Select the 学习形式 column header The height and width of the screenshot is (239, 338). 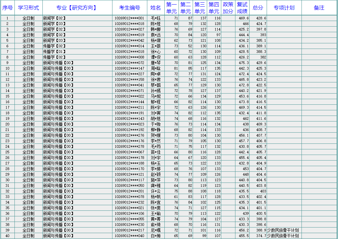tap(28, 8)
